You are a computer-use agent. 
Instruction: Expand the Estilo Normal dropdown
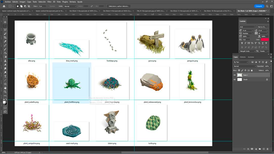point(70,6)
